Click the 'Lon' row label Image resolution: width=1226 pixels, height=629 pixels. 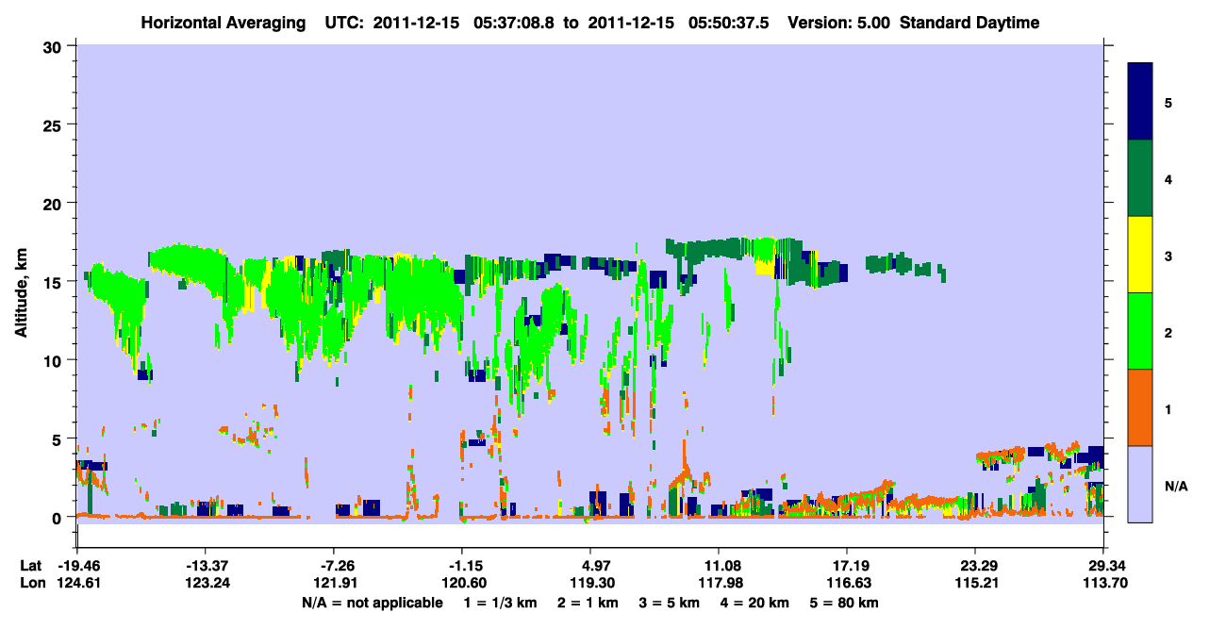pos(31,583)
